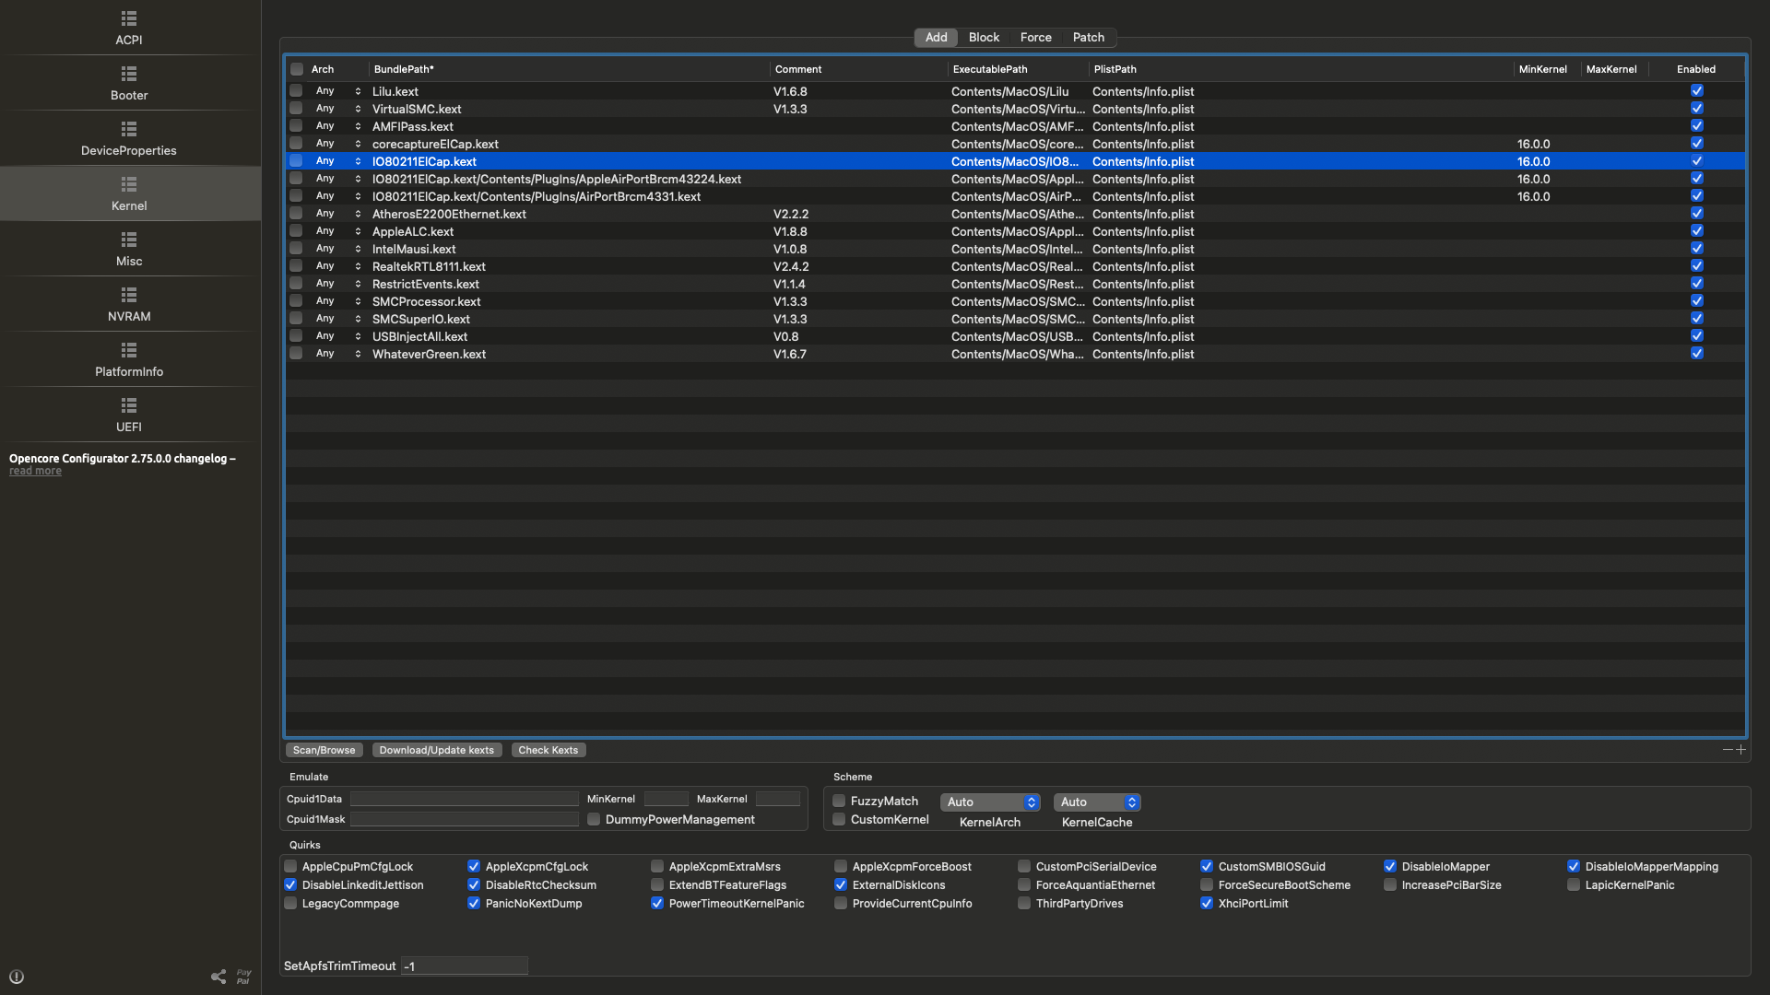Select the corecaptureElCap.kext row

1015,144
